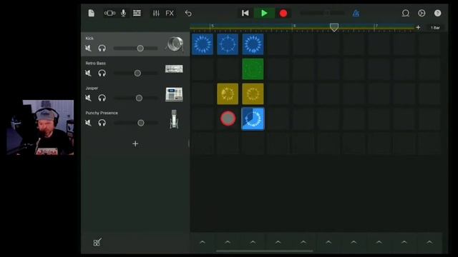The width and height of the screenshot is (458, 257).
Task: Select the Jasper track name
Action: point(92,88)
